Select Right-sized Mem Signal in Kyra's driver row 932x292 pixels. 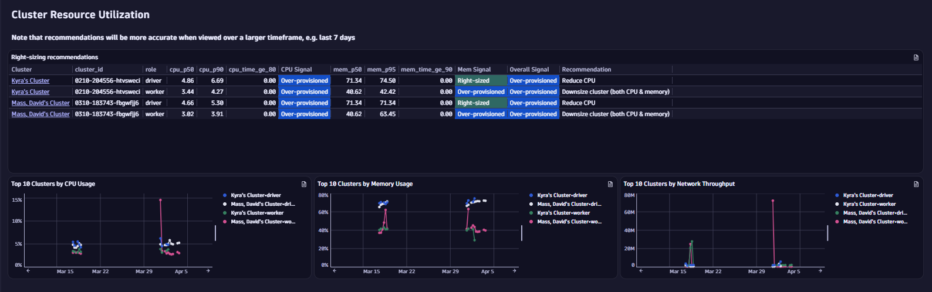point(481,81)
